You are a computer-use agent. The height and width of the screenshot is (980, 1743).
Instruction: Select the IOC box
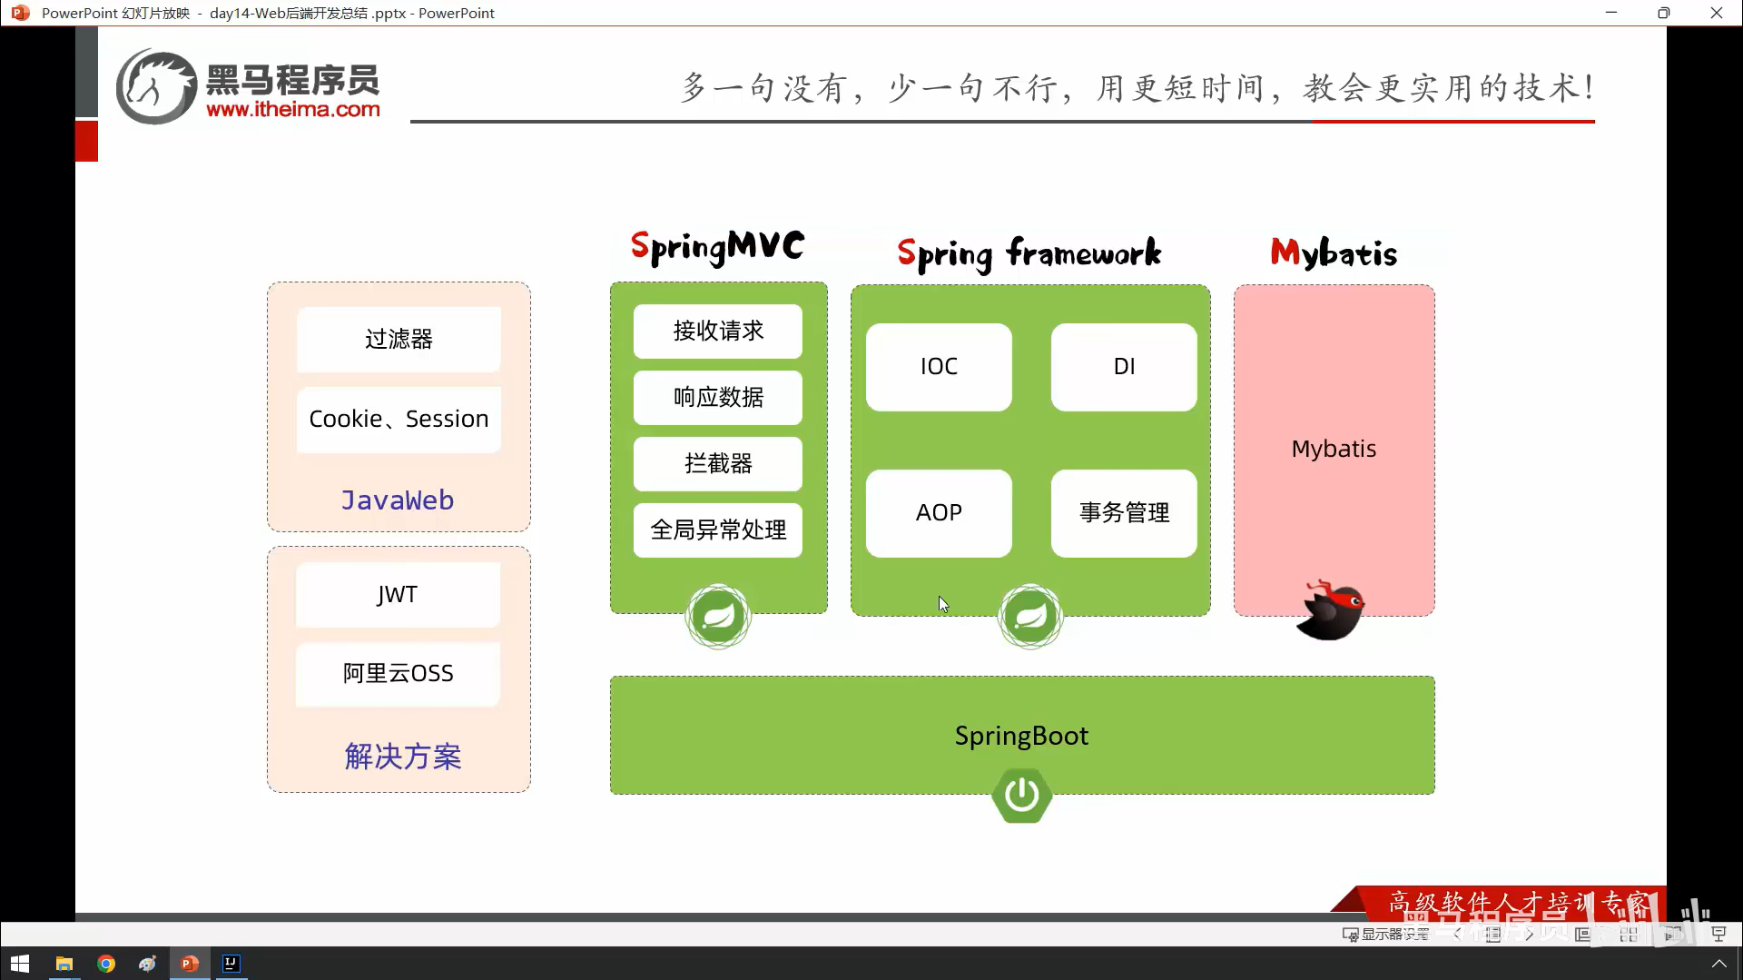[939, 367]
